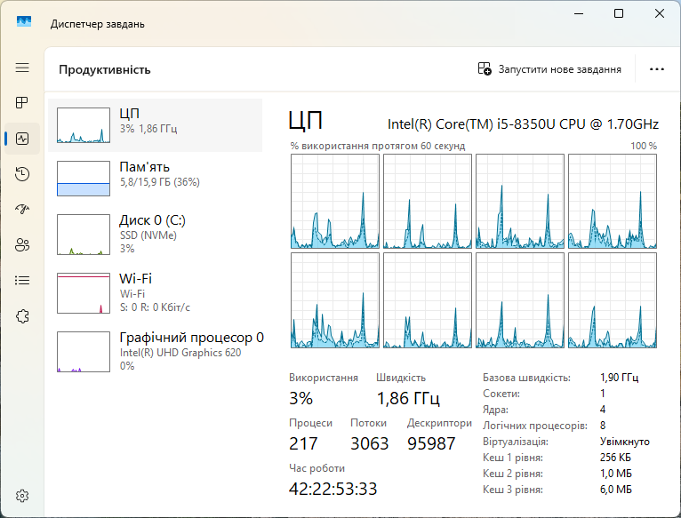Open Task Manager settings gear
Image resolution: width=681 pixels, height=518 pixels.
pyautogui.click(x=22, y=496)
